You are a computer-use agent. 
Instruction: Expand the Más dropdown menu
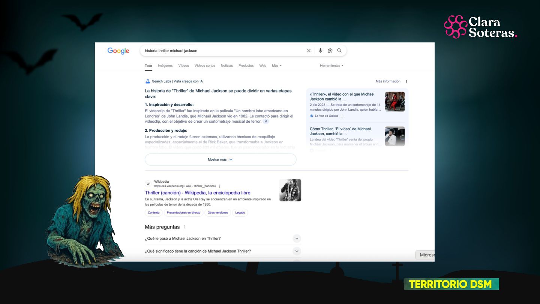click(x=277, y=66)
